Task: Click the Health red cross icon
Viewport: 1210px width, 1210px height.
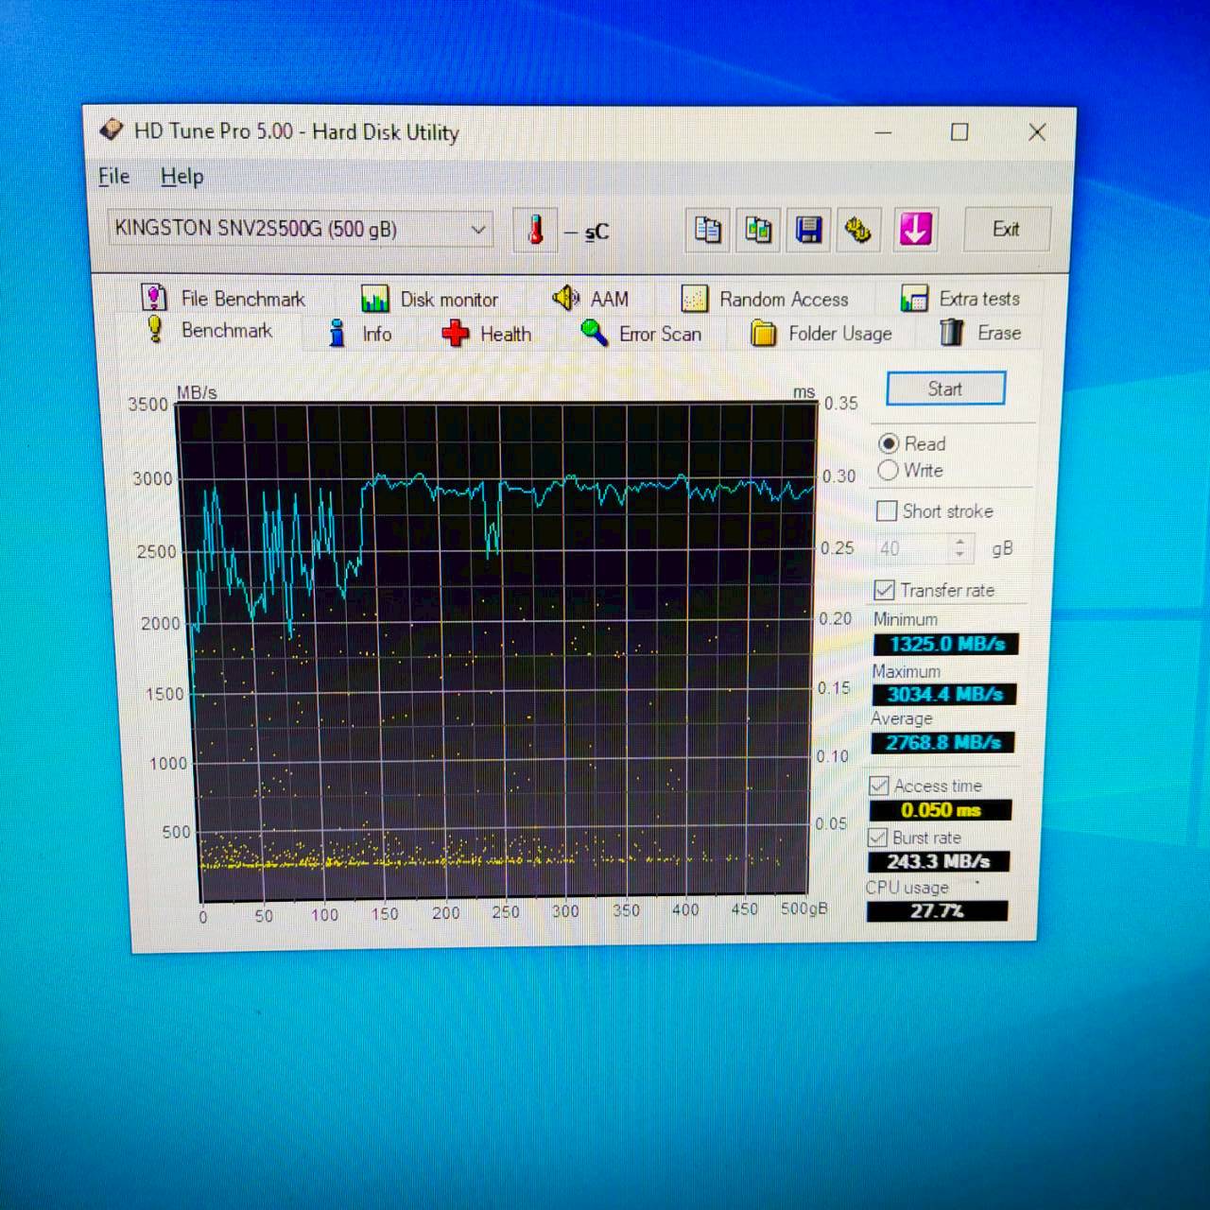Action: 454,334
